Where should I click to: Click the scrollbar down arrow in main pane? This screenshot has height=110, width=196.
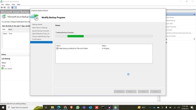(158, 101)
